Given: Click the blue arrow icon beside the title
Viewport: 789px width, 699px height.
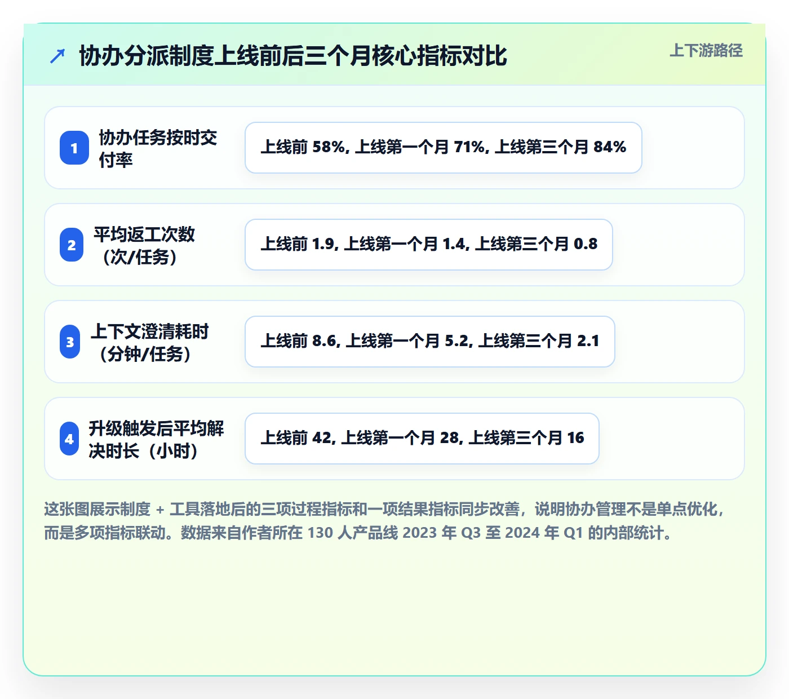Looking at the screenshot, I should click(57, 56).
